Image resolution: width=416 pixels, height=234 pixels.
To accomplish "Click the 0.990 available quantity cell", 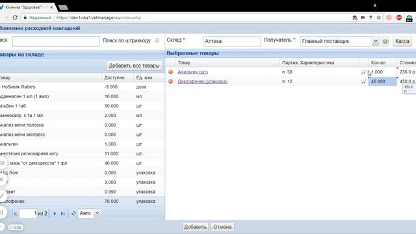I will click(x=117, y=192).
